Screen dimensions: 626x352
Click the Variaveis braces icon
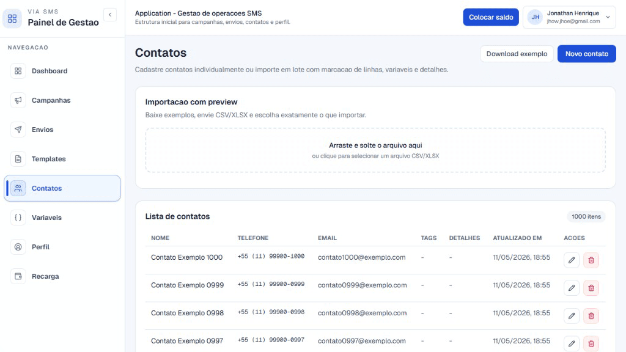click(x=18, y=218)
